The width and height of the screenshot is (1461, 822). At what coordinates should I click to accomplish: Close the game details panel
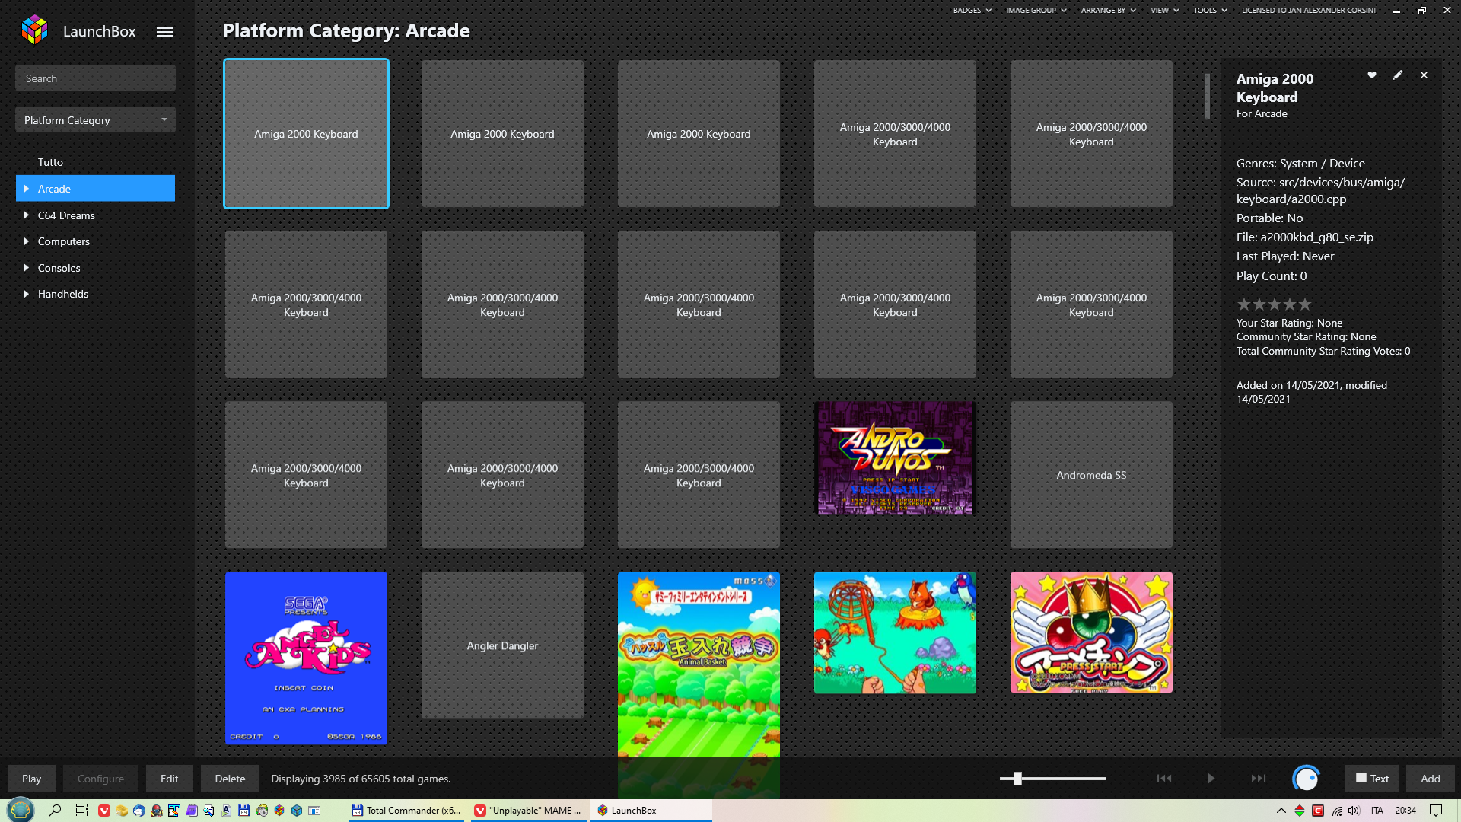[1424, 75]
